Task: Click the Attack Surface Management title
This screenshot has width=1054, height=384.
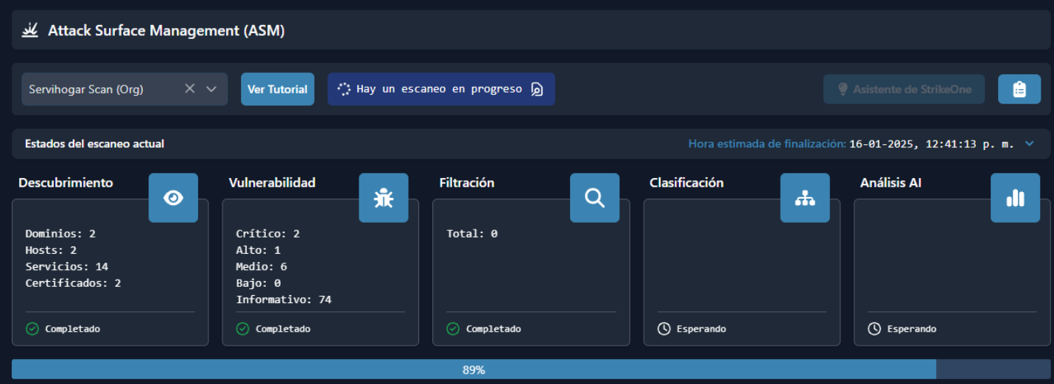Action: click(x=166, y=30)
